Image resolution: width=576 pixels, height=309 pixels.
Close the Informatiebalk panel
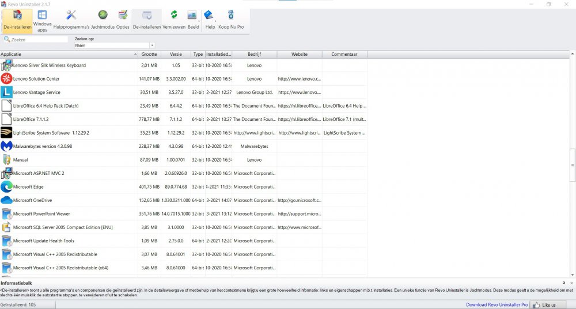pos(571,283)
